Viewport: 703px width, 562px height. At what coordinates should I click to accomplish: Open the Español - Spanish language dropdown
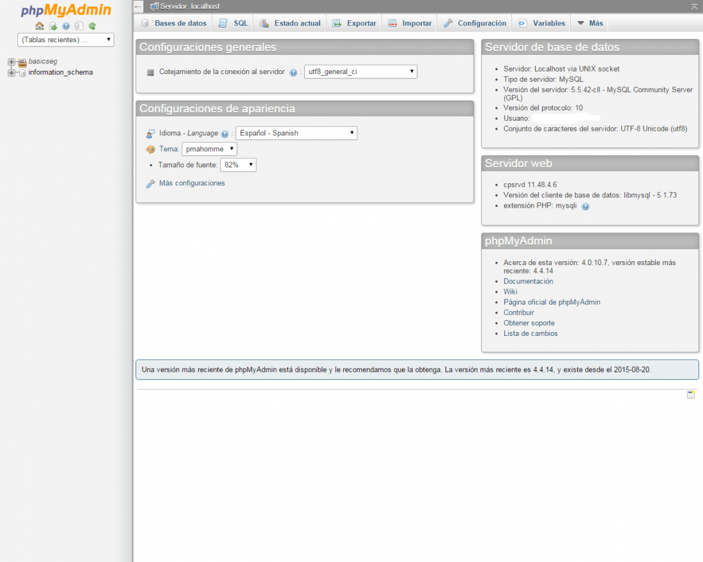297,133
